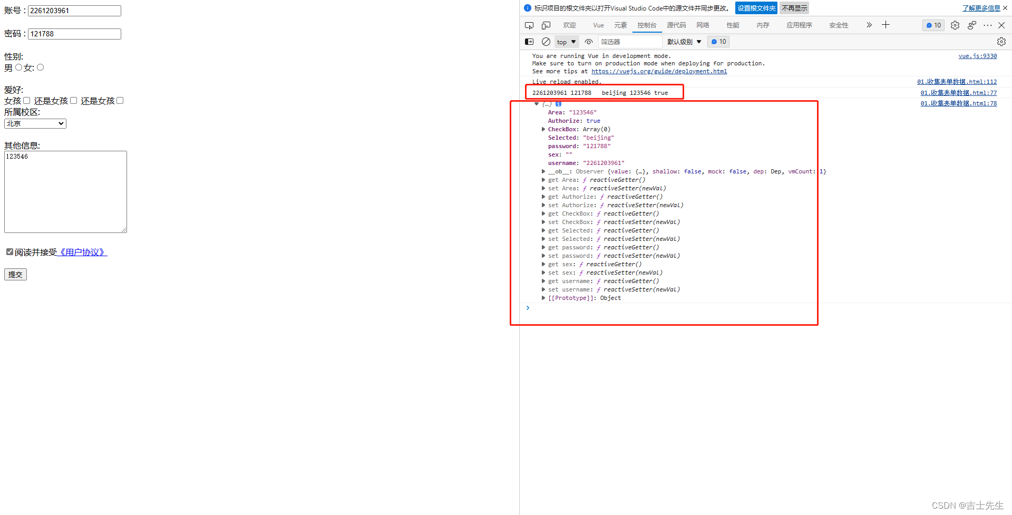This screenshot has height=515, width=1012.
Task: Create a live expression eye icon
Action: (x=589, y=42)
